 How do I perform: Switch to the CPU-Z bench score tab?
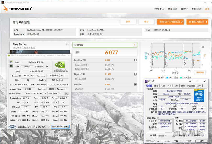pos(191,86)
